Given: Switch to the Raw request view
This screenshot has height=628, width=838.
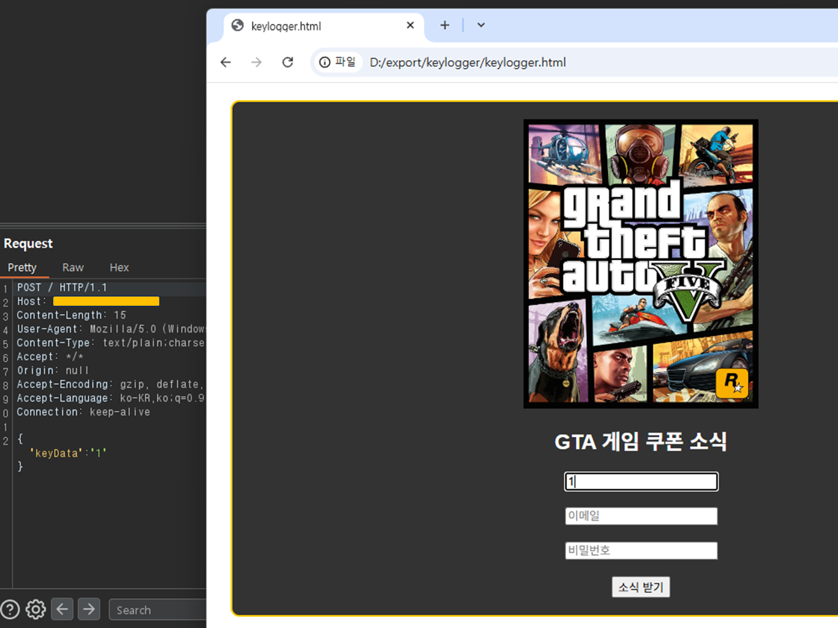Looking at the screenshot, I should 73,268.
